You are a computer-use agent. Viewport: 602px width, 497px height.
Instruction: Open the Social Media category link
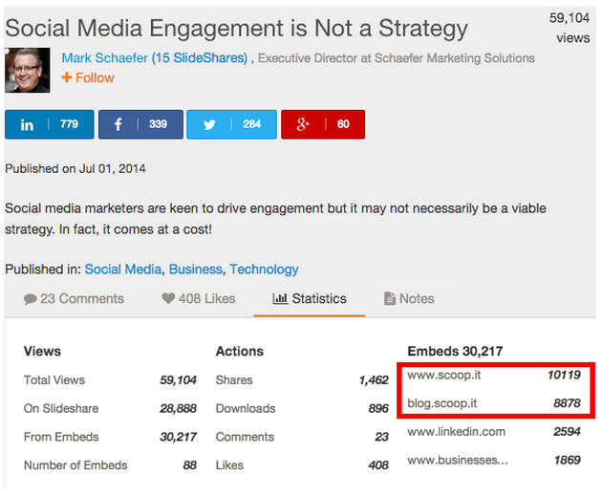click(x=123, y=270)
